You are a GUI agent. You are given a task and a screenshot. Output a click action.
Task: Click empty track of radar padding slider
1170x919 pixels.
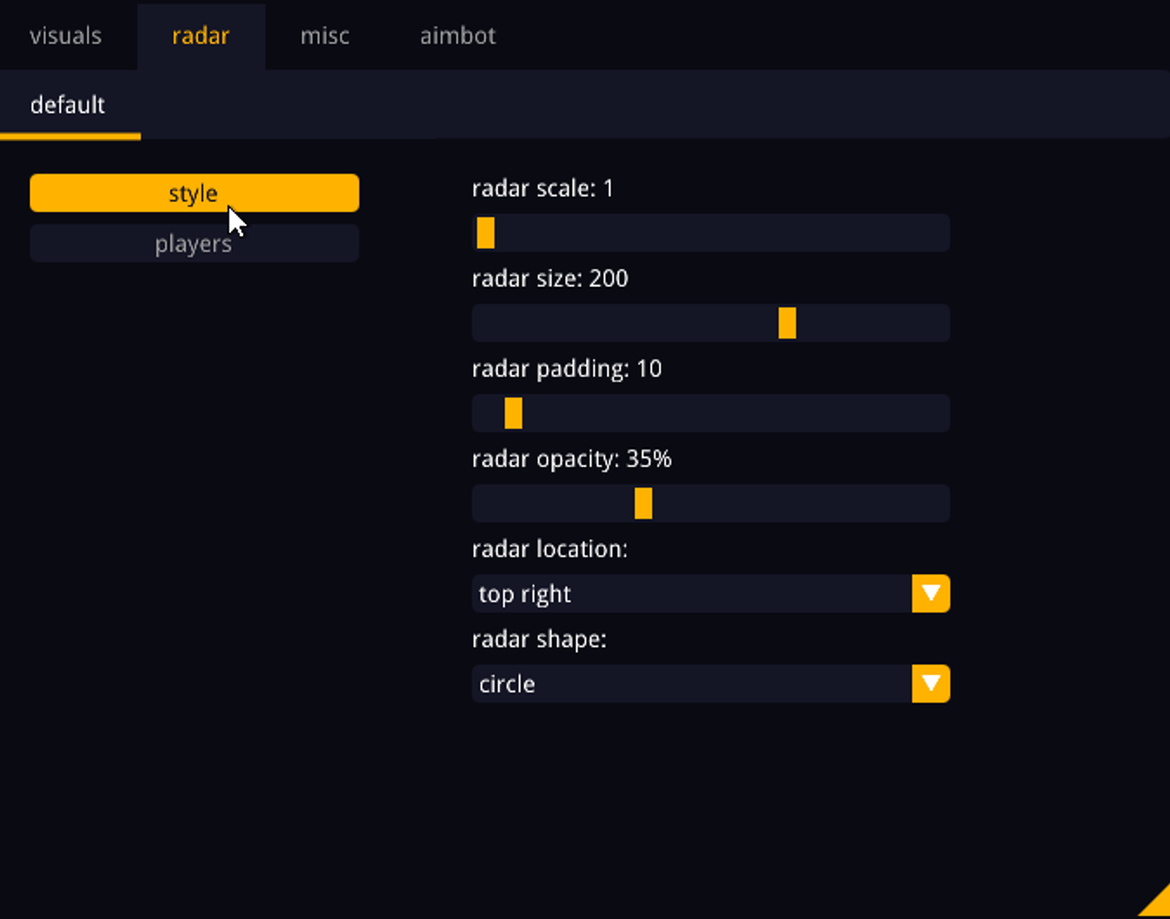(731, 413)
